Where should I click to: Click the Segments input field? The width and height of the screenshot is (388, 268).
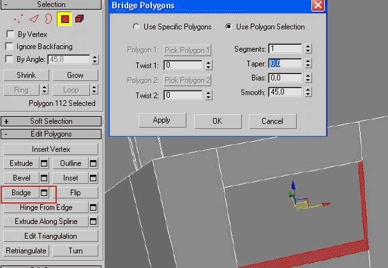(285, 48)
